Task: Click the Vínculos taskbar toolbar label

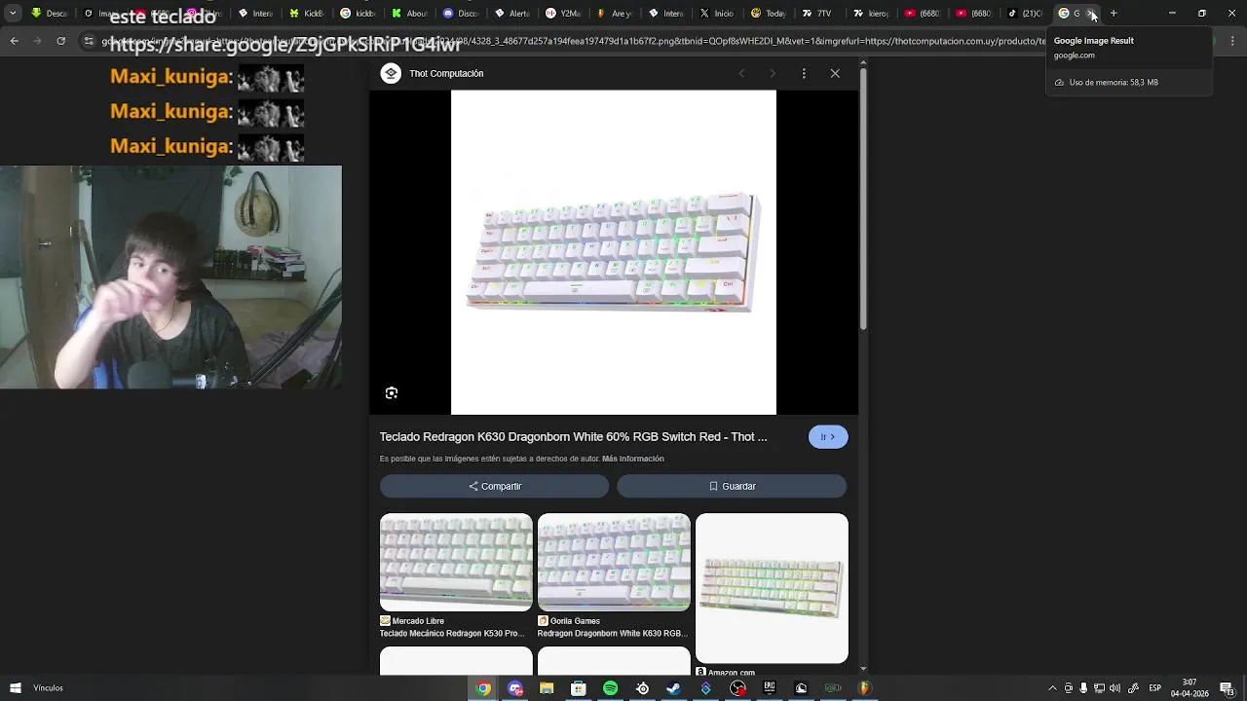Action: coord(48,688)
